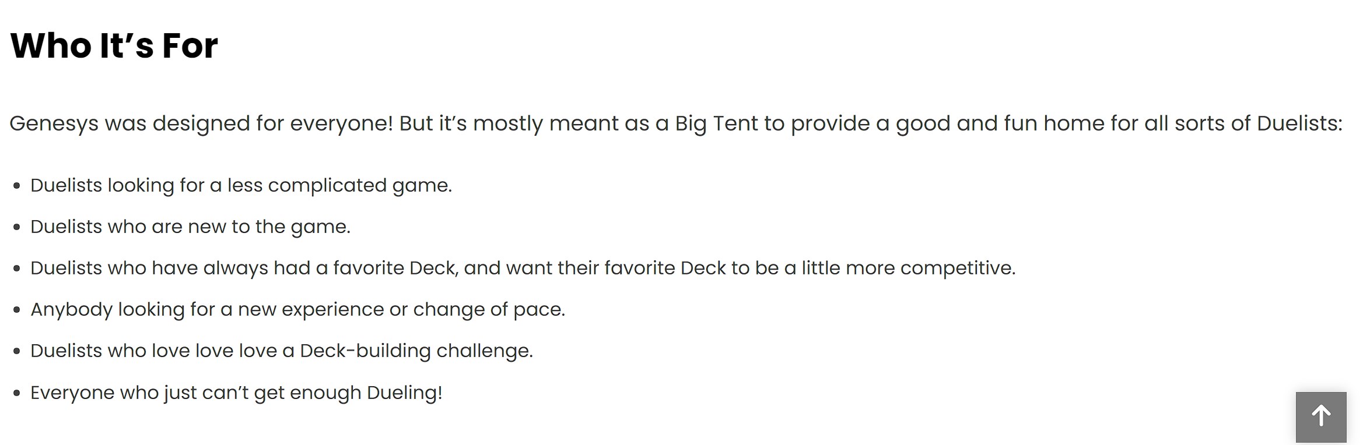Click bullet 'Duelists who are new to the game'
Screen dimensions: 1363x445
click(x=191, y=227)
